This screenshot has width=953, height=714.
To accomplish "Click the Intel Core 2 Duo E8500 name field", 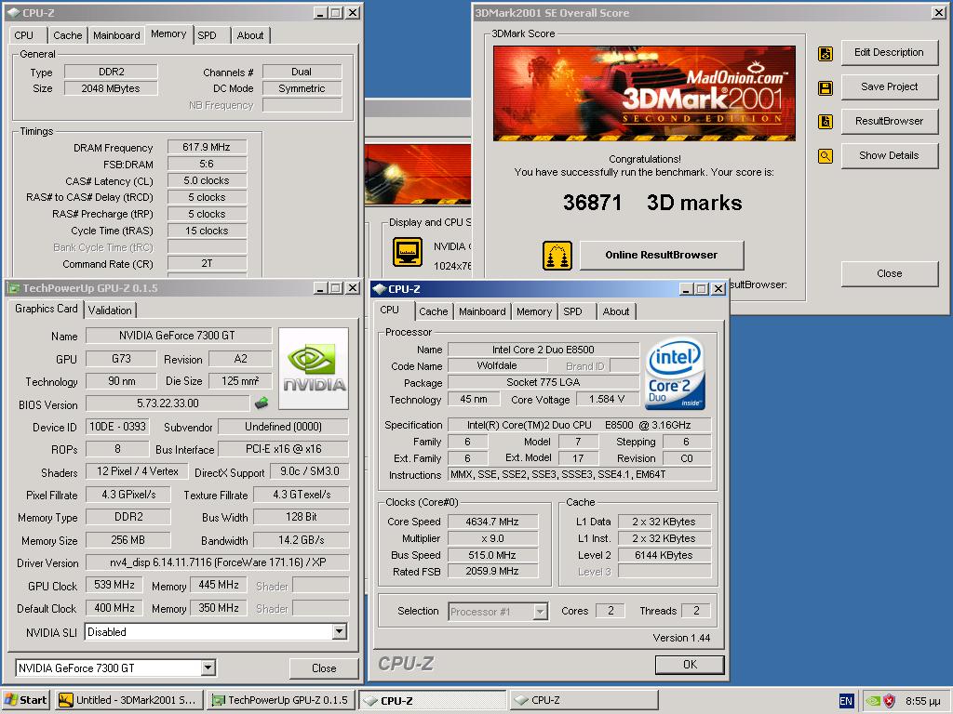I will pyautogui.click(x=544, y=350).
